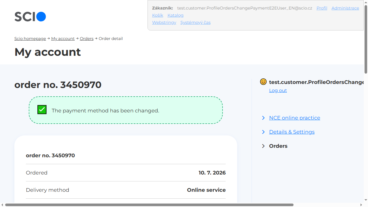Open NCE online practice menu item

coord(295,118)
